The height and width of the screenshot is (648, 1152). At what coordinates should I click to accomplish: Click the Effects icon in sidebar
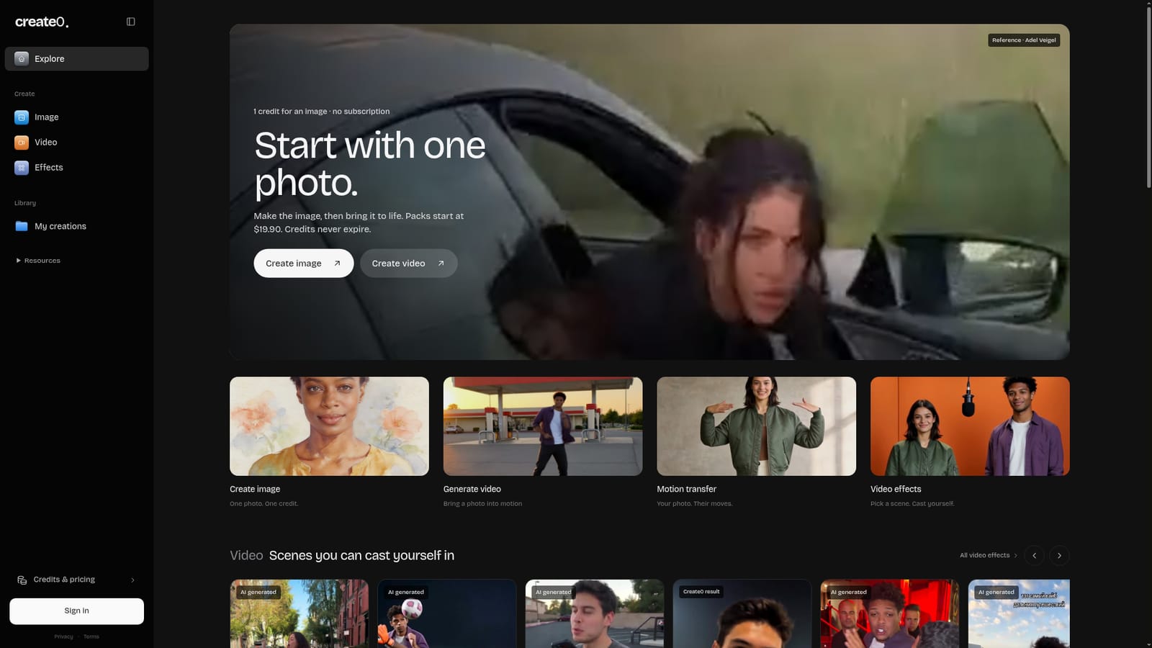(22, 167)
